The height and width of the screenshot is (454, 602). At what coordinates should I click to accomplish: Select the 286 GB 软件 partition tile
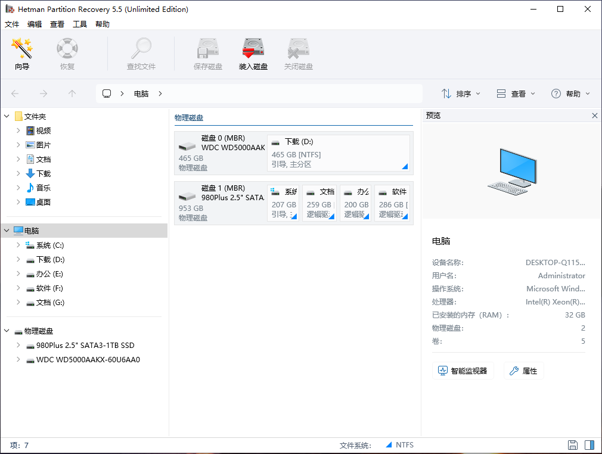392,203
